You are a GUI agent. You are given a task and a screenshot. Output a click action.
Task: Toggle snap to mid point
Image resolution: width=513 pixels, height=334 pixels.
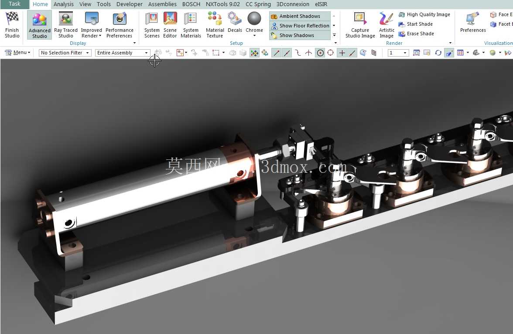pos(287,53)
